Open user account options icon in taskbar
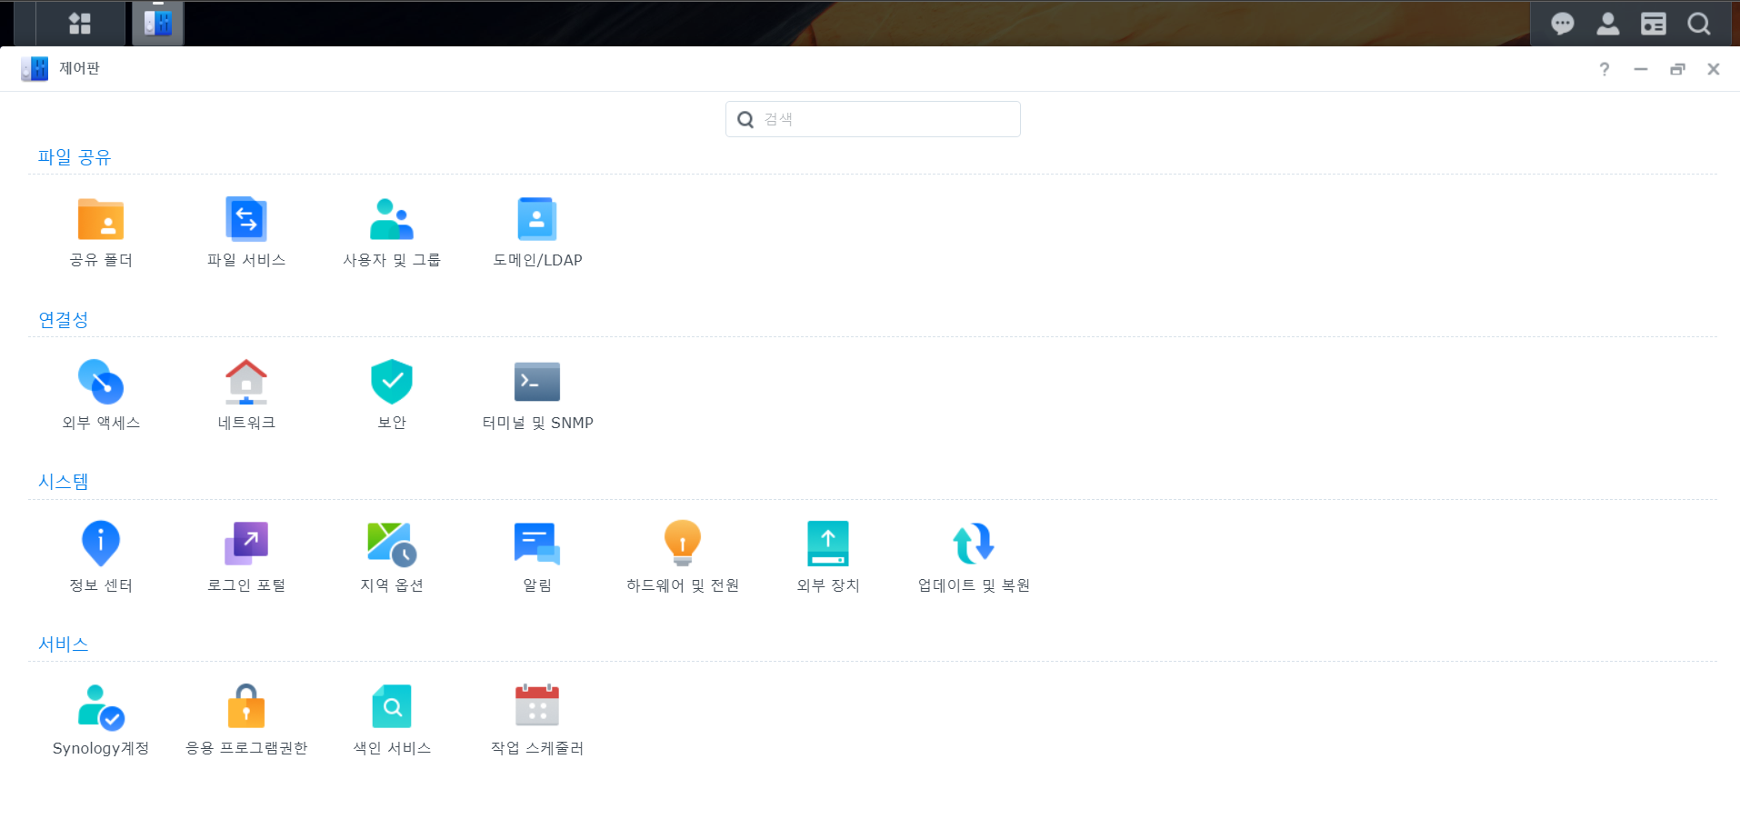 1608,24
